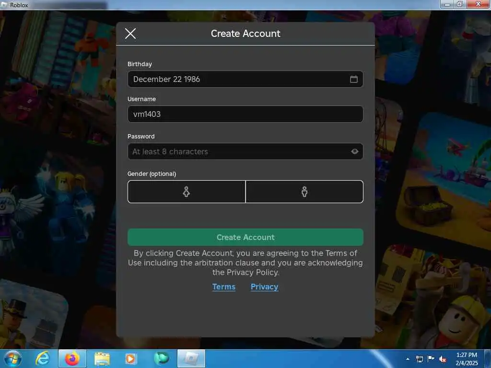Open the media player taskbar icon
This screenshot has width=491, height=368.
point(130,359)
